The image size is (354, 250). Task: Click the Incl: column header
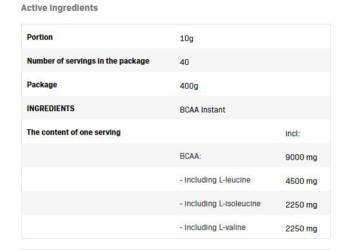point(293,134)
